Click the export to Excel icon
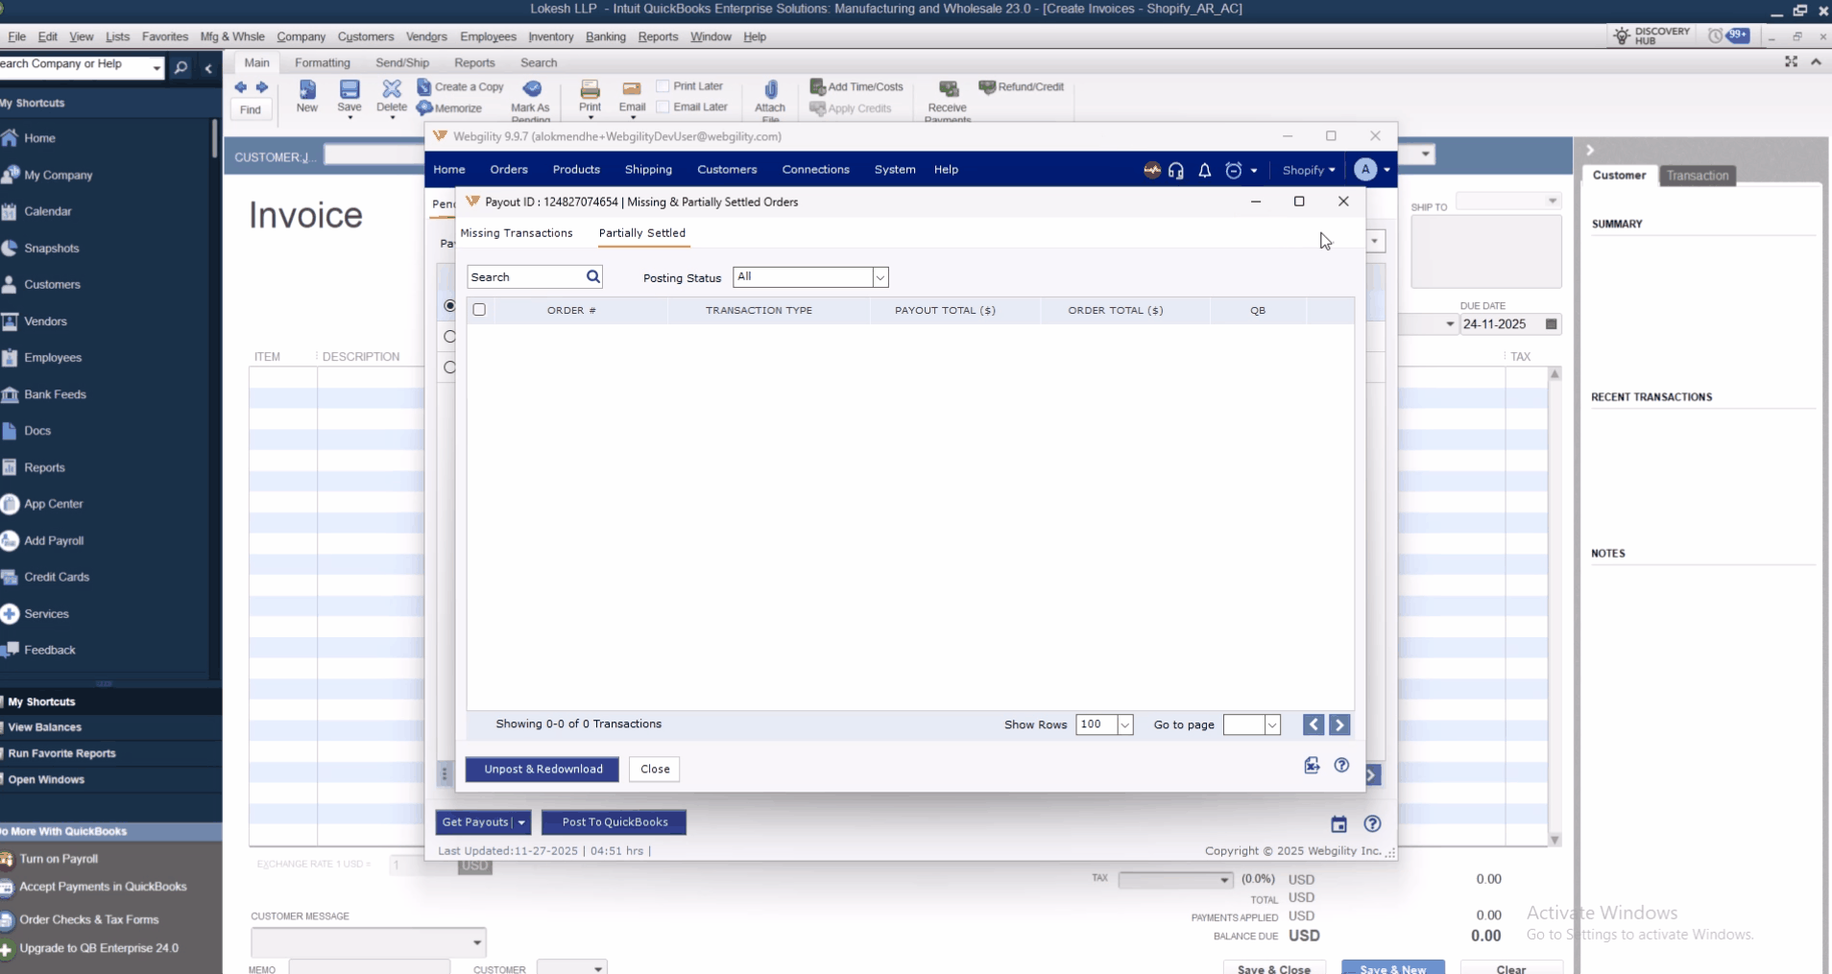The height and width of the screenshot is (974, 1832). 1312,765
